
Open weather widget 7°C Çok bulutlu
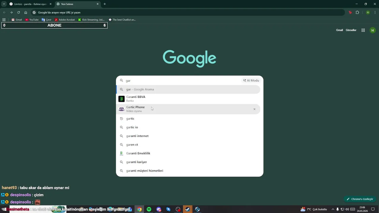click(314, 209)
